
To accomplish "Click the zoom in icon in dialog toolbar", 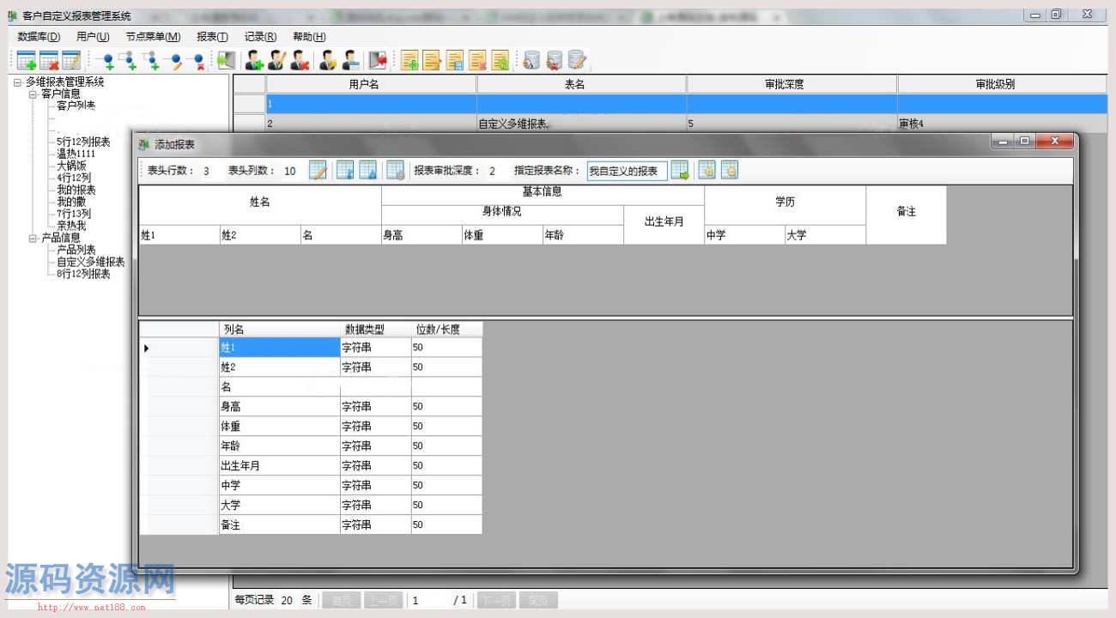I will [707, 170].
